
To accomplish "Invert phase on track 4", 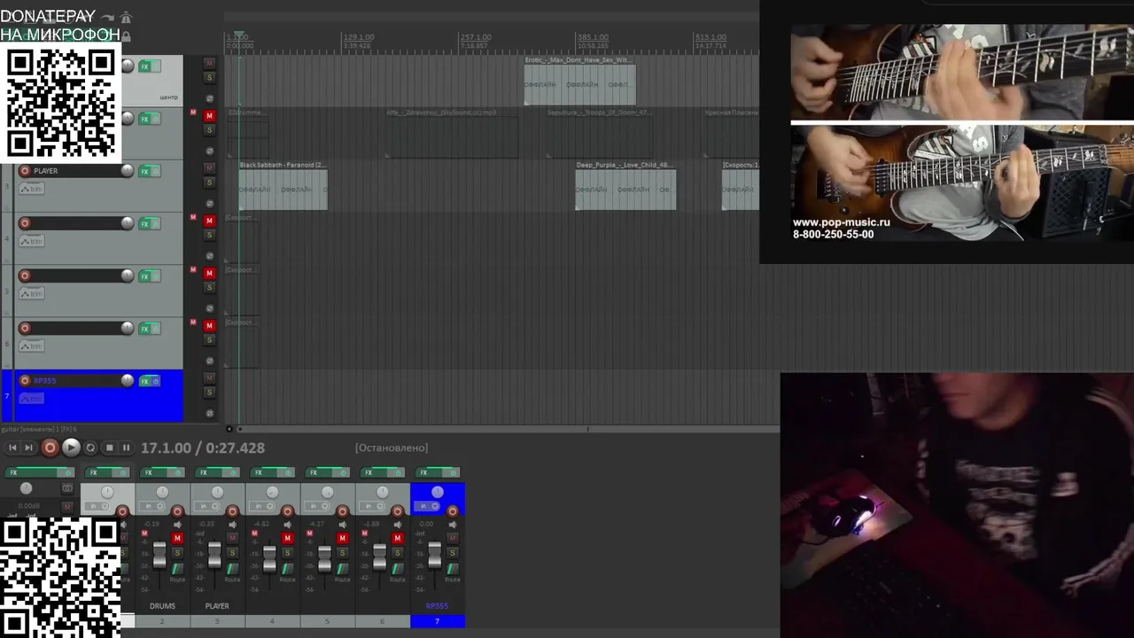I will (x=210, y=255).
